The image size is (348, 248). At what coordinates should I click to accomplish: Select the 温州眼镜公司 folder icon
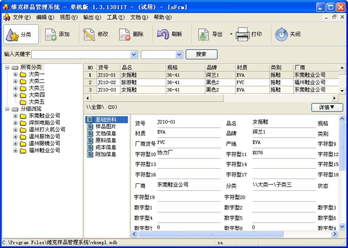click(23, 143)
